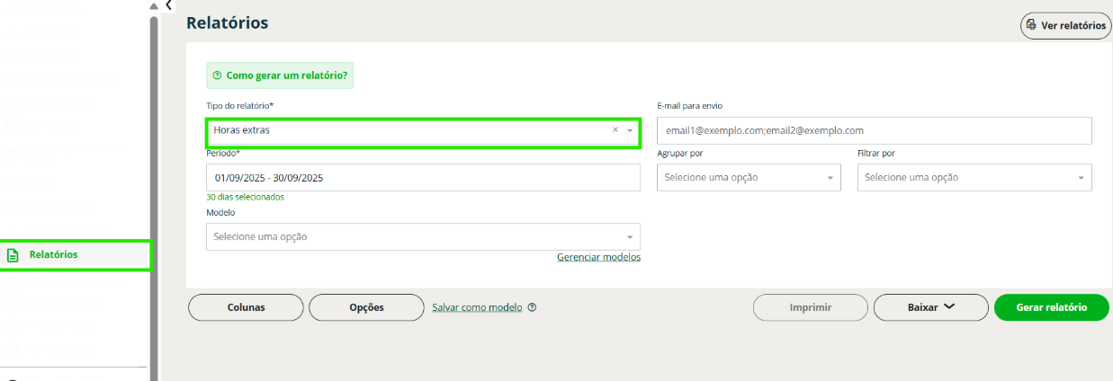
Task: Clear the Horas extras selection with X
Action: click(615, 130)
